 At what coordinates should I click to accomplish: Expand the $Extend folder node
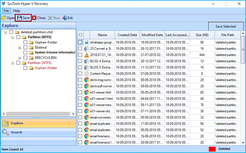pyautogui.click(x=20, y=47)
